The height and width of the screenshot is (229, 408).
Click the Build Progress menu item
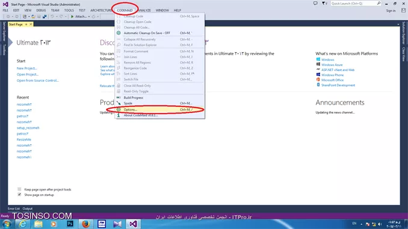tap(159, 97)
